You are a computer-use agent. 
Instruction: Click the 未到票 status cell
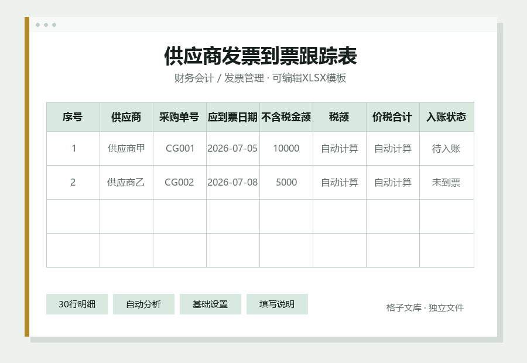[x=447, y=183]
